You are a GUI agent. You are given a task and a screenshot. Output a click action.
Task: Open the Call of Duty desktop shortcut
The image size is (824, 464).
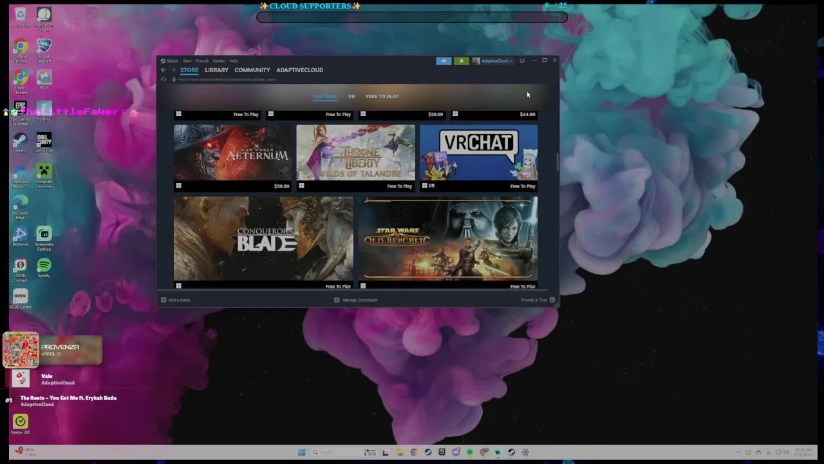tap(44, 143)
